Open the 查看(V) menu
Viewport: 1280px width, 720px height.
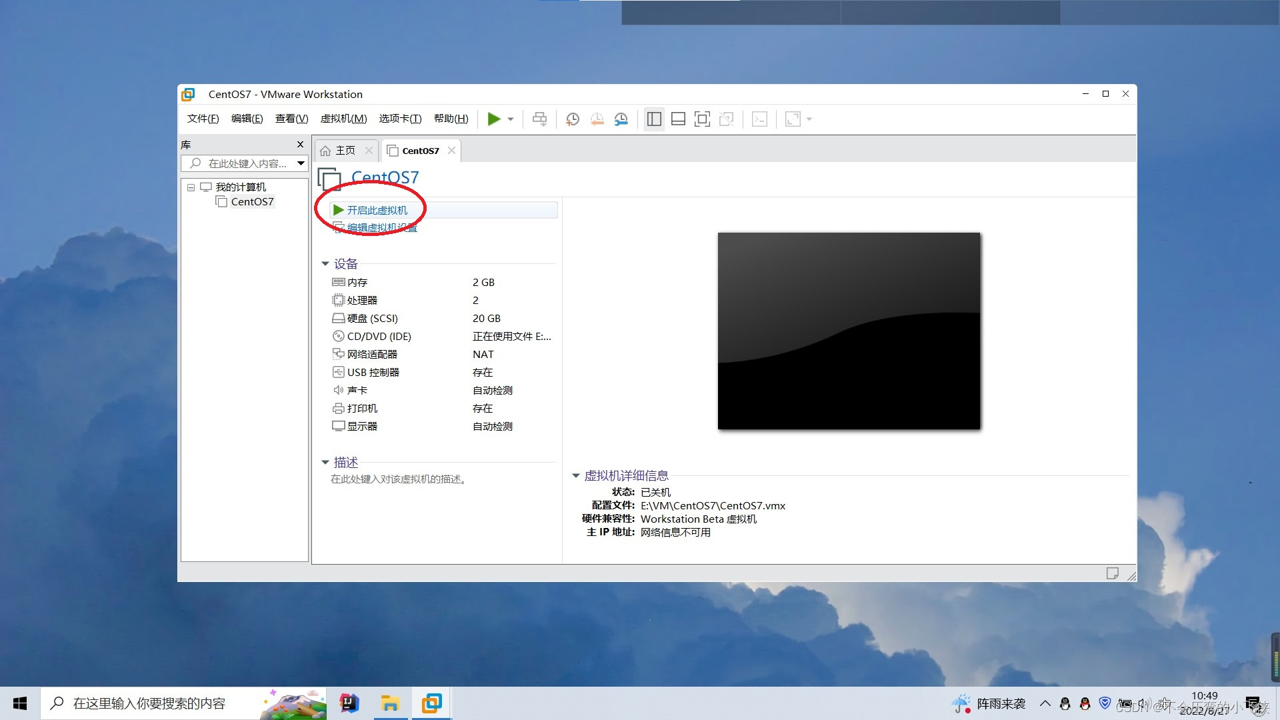pos(291,119)
